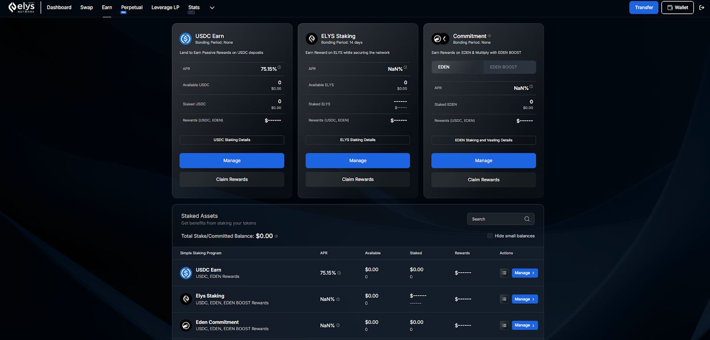Expand the navigation more-options chevron
Viewport: 710px width, 340px height.
coord(212,8)
